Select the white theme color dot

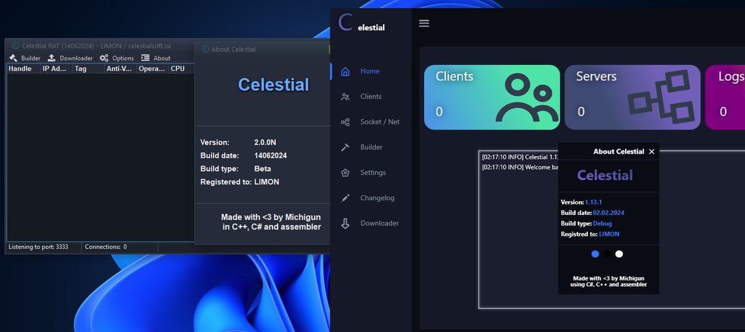[x=619, y=254]
